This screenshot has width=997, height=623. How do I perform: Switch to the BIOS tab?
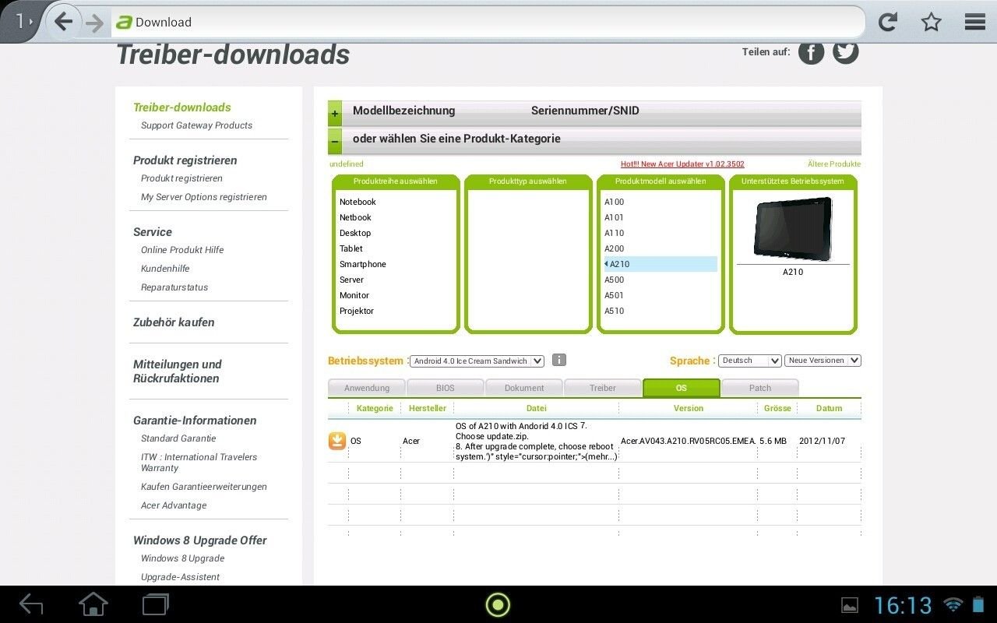pos(446,388)
